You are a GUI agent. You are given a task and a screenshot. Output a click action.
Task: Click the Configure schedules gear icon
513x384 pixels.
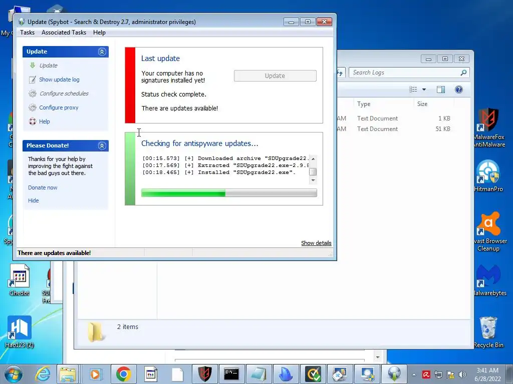click(33, 93)
